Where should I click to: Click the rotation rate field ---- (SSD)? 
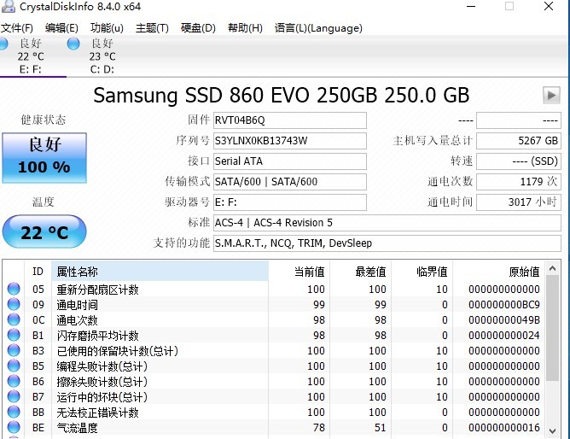click(519, 161)
